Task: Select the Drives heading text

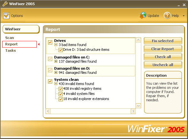Action: click(x=60, y=41)
